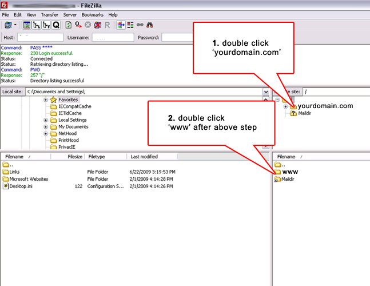The height and width of the screenshot is (286, 370).
Task: Toggle the message log display
Action: point(27,25)
